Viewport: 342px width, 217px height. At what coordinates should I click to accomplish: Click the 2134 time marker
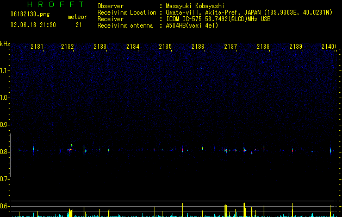[133, 47]
